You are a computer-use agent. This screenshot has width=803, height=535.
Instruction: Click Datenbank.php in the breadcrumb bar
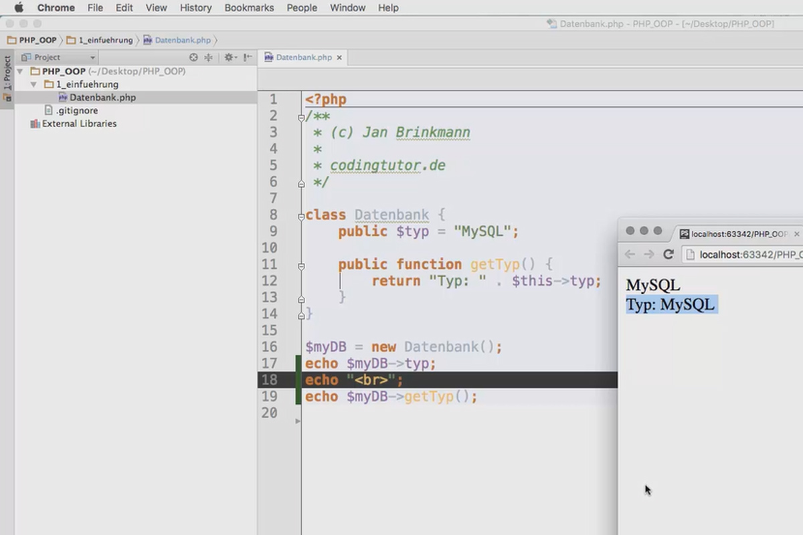tap(177, 40)
